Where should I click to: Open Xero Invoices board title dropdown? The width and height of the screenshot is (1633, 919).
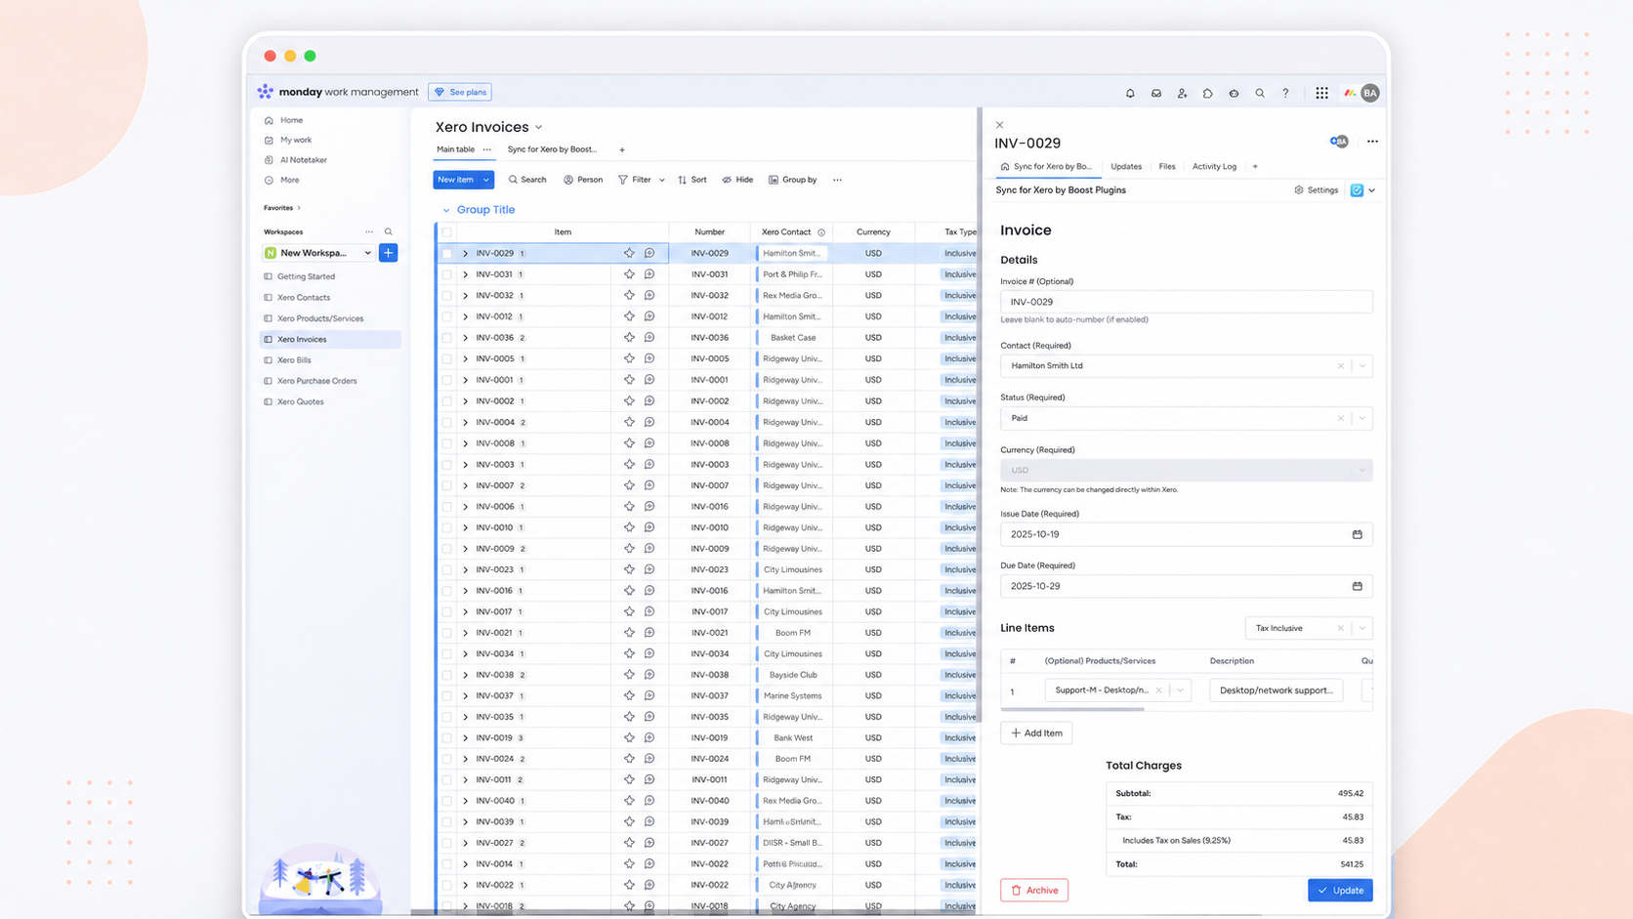[x=538, y=127]
